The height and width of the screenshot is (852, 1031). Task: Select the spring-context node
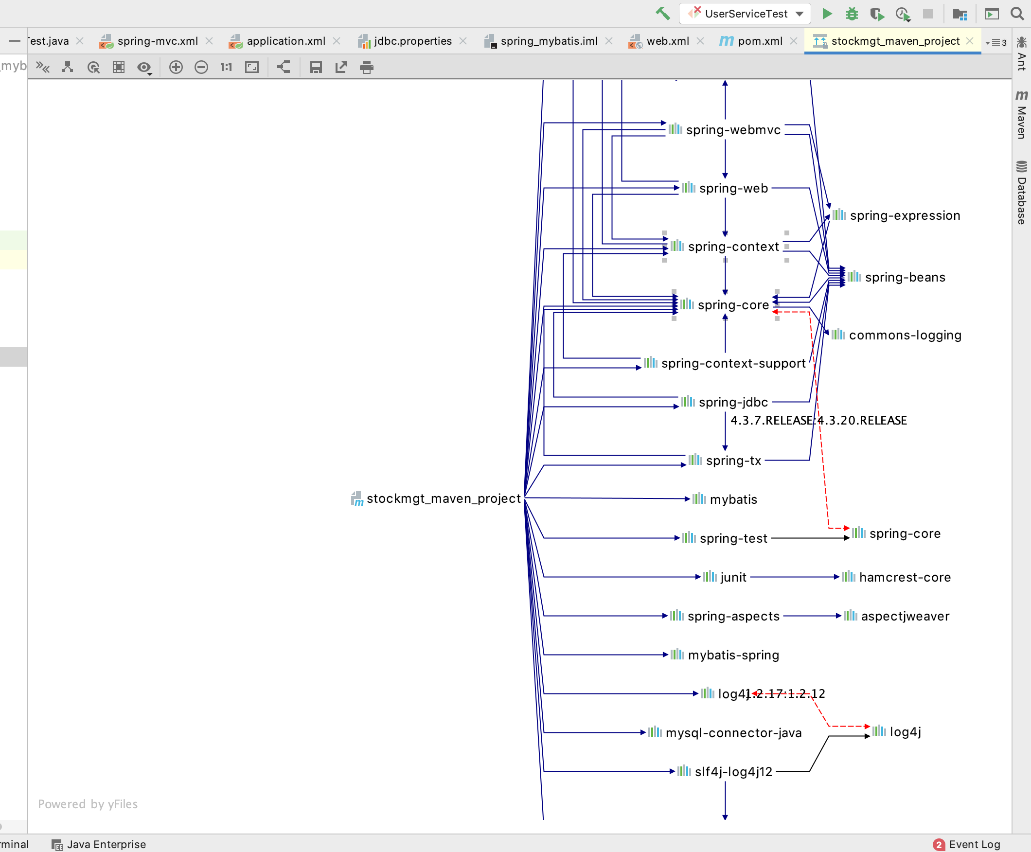[725, 247]
